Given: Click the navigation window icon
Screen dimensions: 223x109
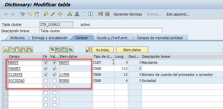Looking at the screenshot, I should click(x=77, y=14).
